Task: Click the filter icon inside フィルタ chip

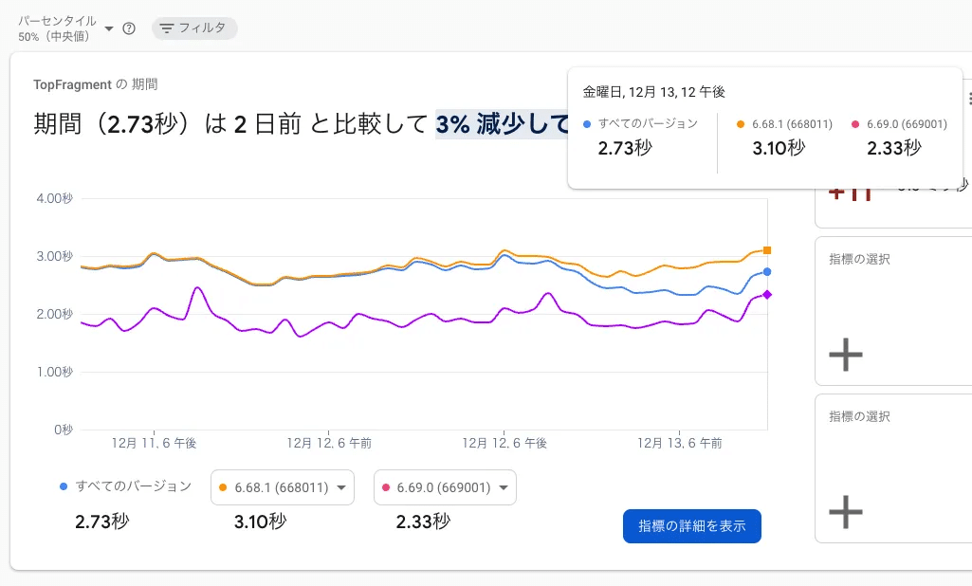Action: 166,27
